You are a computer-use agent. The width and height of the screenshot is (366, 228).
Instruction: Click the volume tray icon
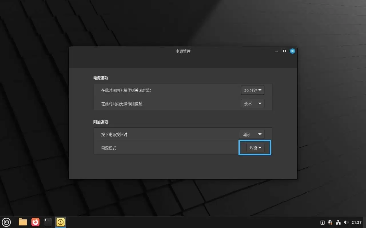pyautogui.click(x=346, y=222)
